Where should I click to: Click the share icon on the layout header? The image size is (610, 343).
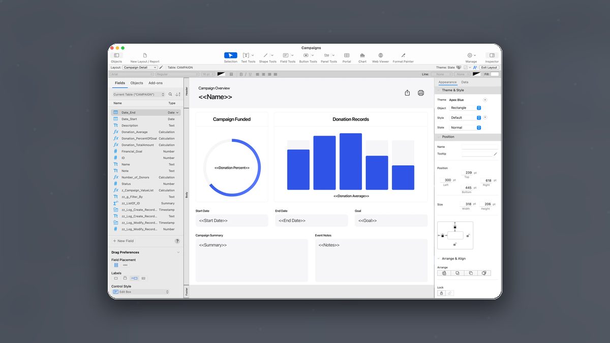pos(407,93)
